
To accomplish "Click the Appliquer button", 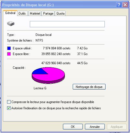I will [x=117, y=127].
